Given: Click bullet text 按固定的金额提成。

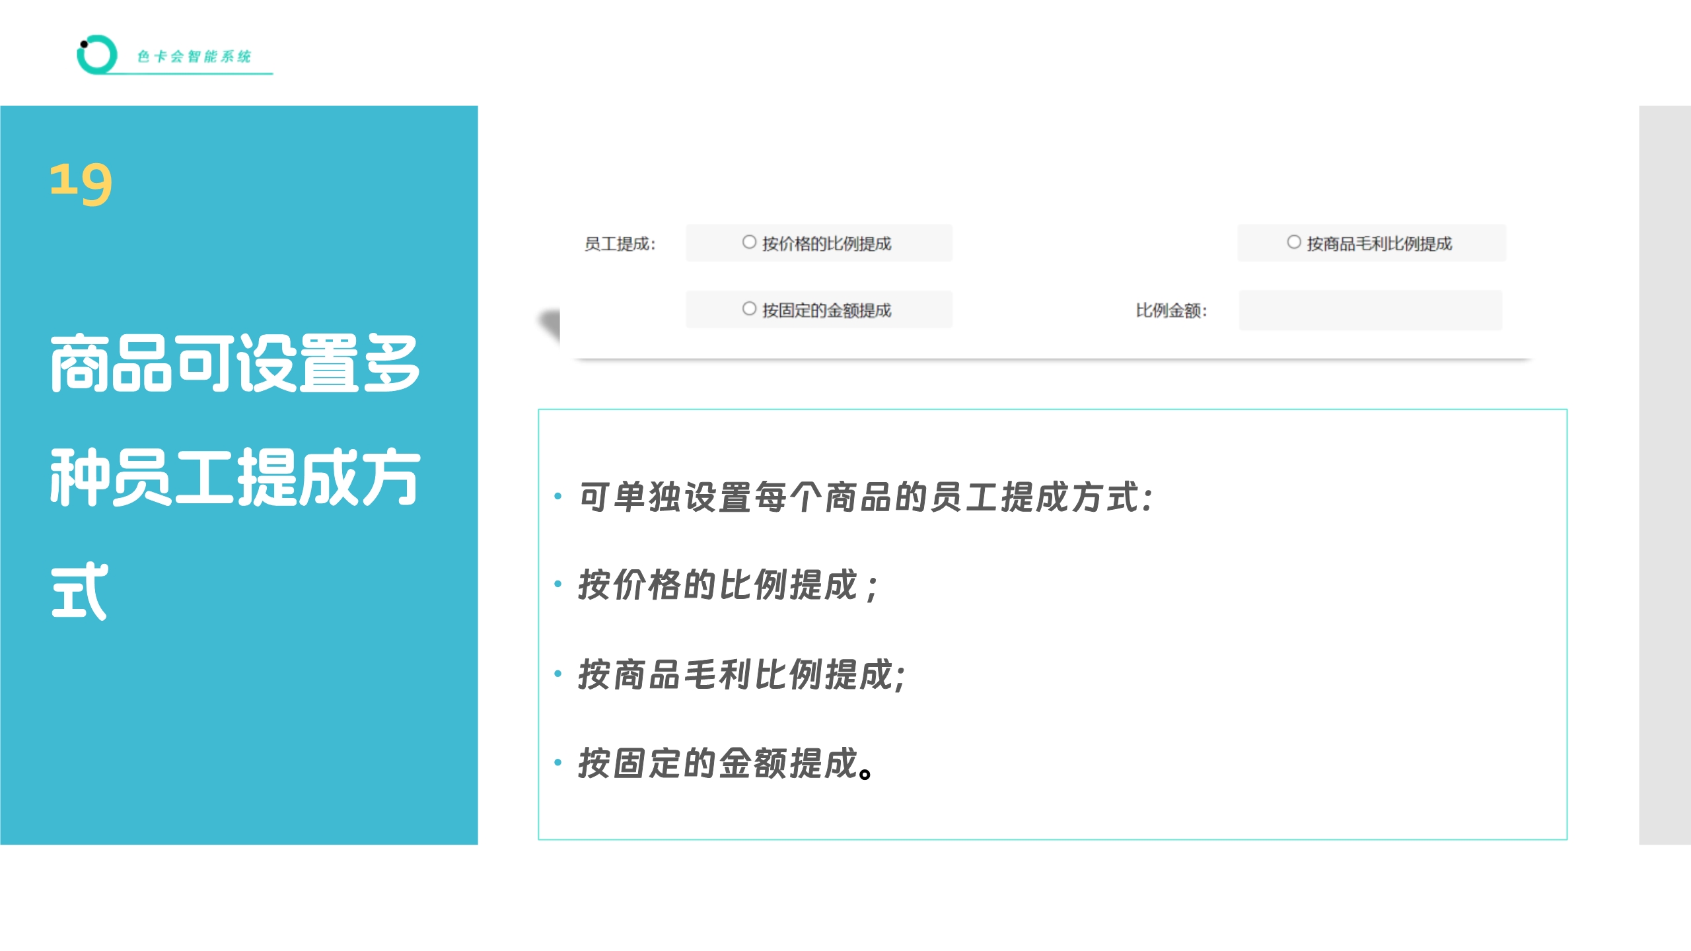Looking at the screenshot, I should (x=725, y=764).
